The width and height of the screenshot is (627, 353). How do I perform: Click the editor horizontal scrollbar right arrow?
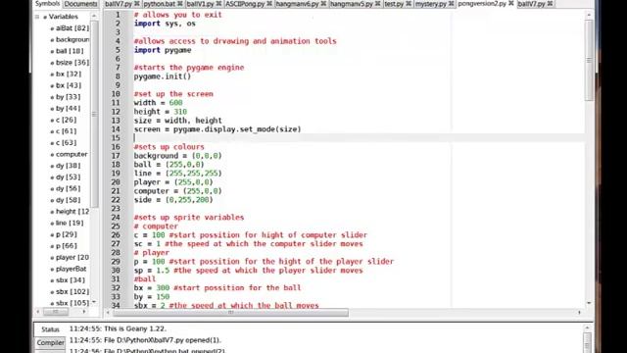coord(579,312)
